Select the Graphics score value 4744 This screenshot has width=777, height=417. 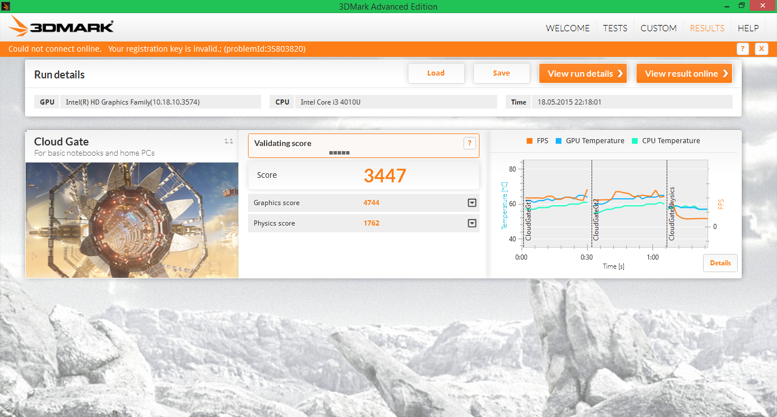coord(371,203)
